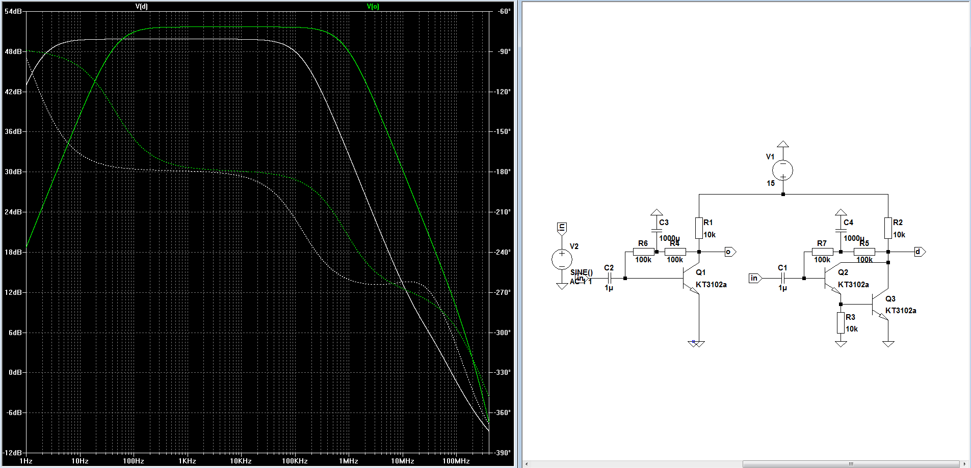Click resistor R5 symbol
The width and height of the screenshot is (971, 468).
pyautogui.click(x=864, y=252)
